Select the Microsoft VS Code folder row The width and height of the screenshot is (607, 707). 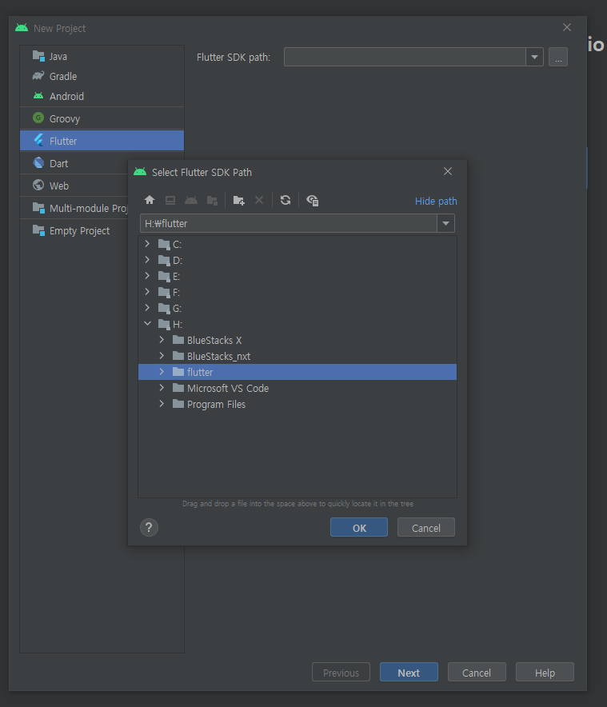[x=298, y=388]
